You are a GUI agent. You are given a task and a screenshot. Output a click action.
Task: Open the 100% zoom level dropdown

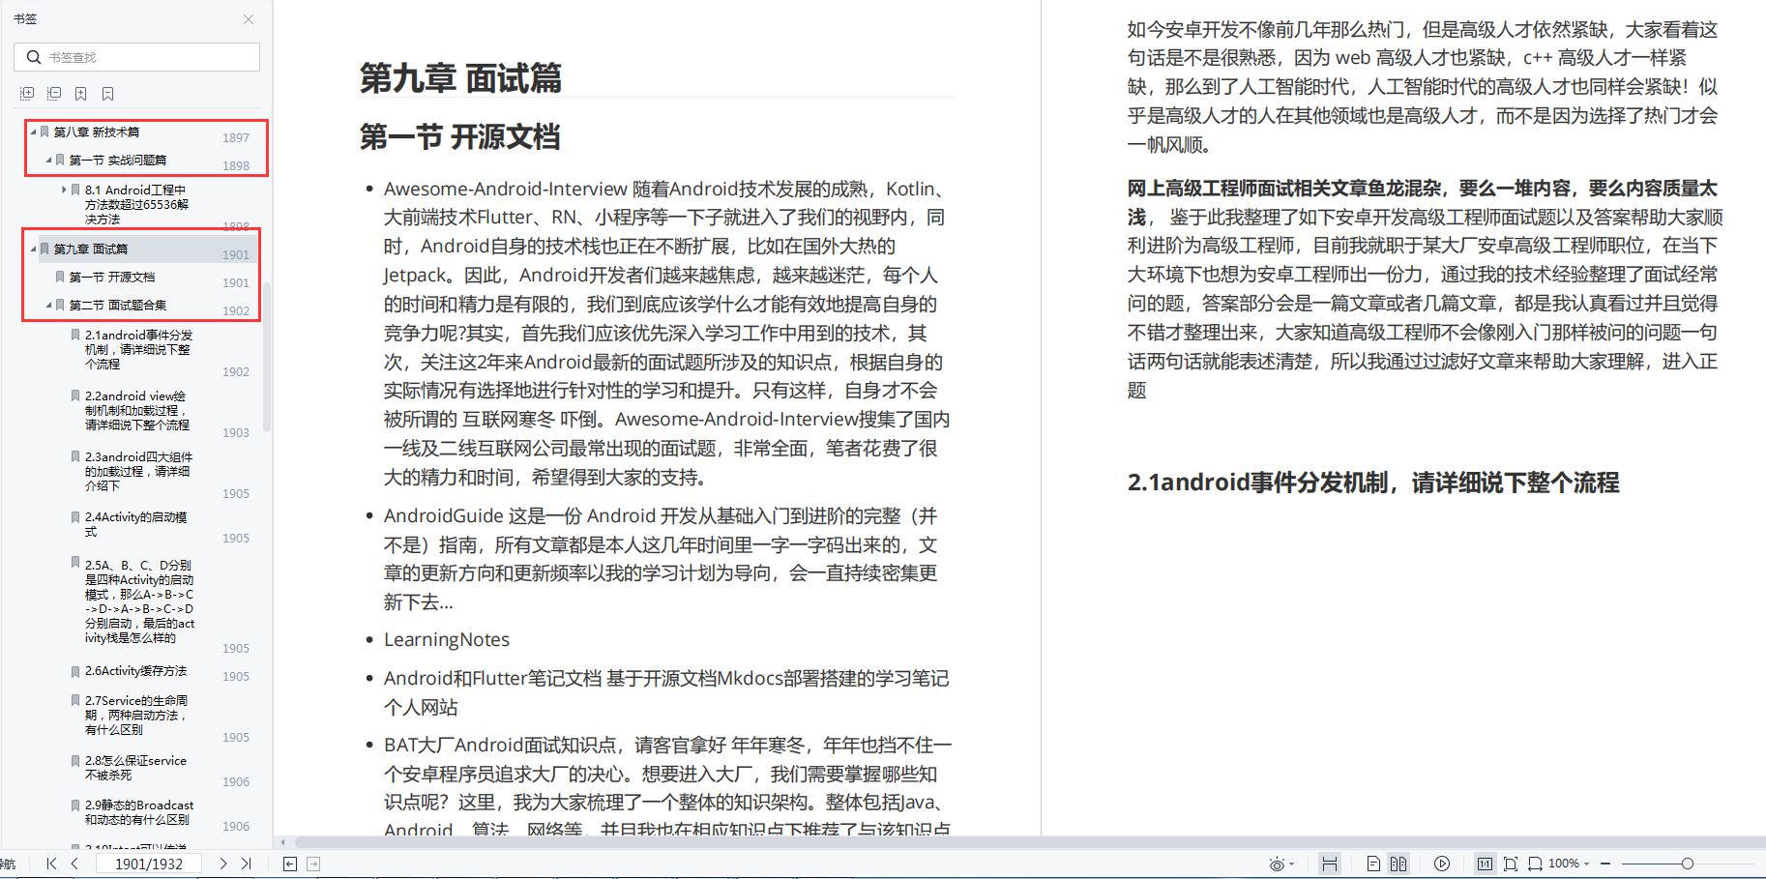(1587, 864)
